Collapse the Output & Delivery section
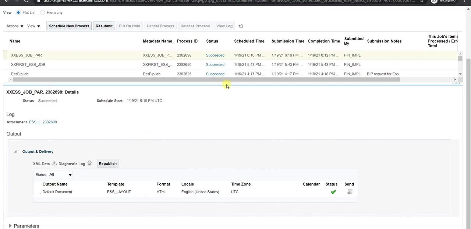The width and height of the screenshot is (471, 229). 15,152
